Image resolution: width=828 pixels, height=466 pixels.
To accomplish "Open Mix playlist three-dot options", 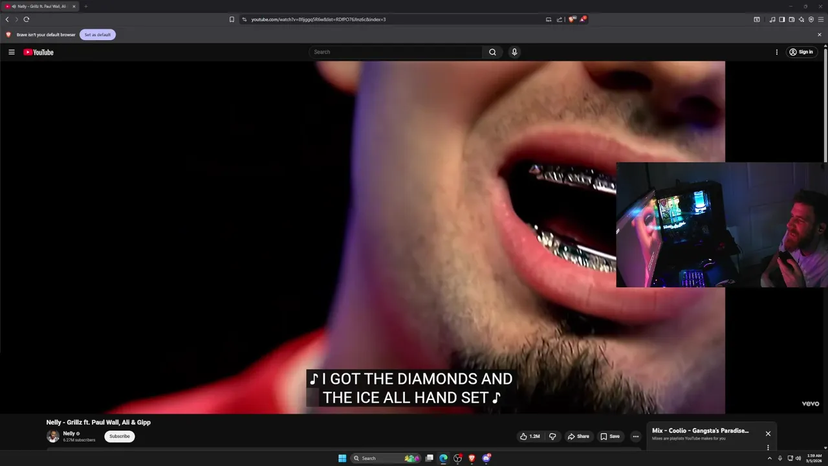I will (x=768, y=447).
